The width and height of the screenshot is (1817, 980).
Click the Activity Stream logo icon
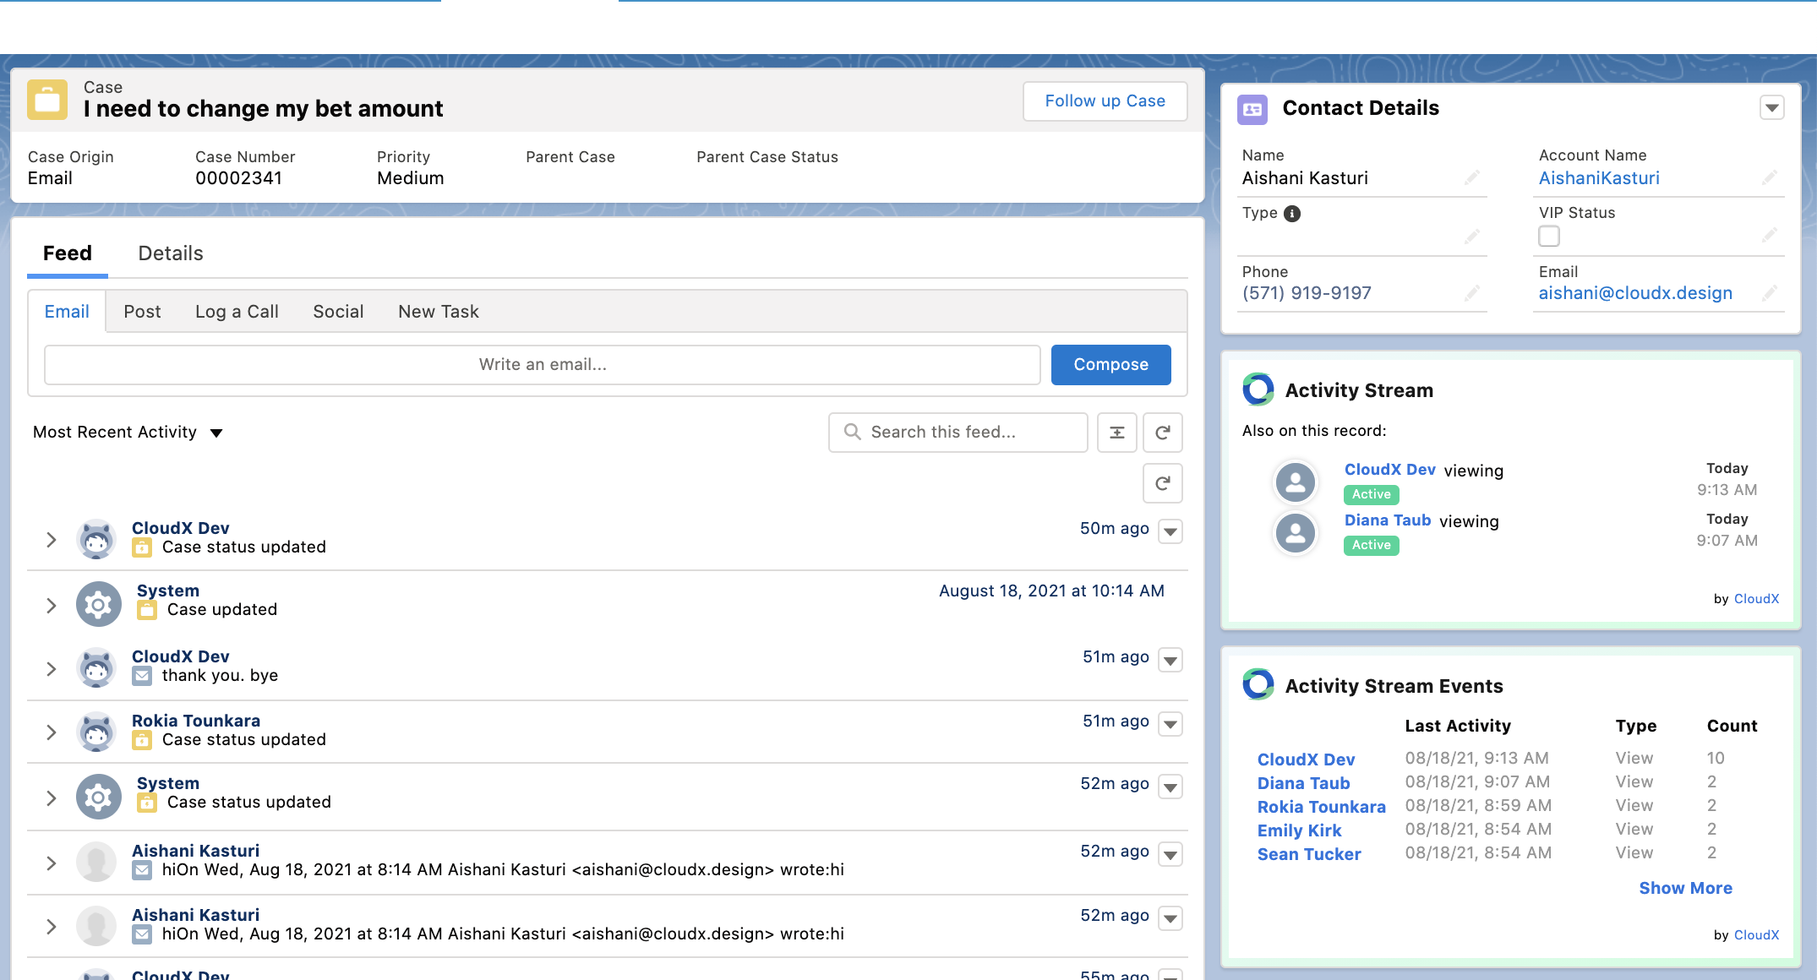1258,389
